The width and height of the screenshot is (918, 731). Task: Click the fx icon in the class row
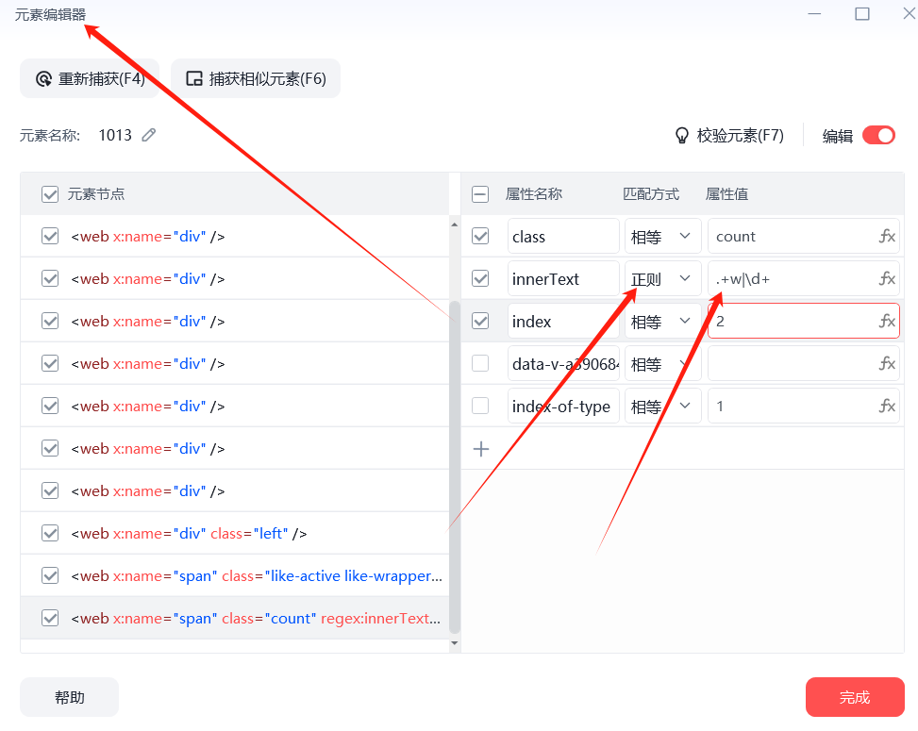(887, 237)
